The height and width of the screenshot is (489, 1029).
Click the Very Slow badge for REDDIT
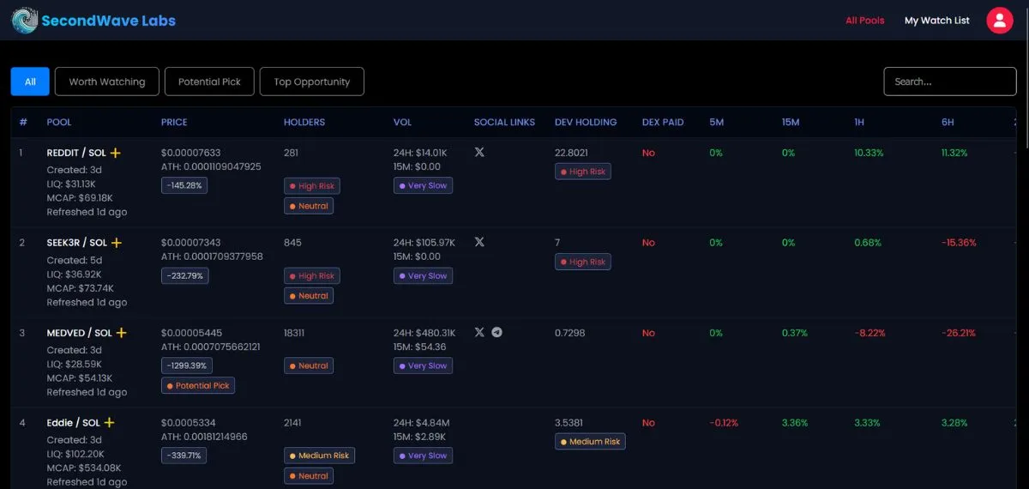[423, 185]
